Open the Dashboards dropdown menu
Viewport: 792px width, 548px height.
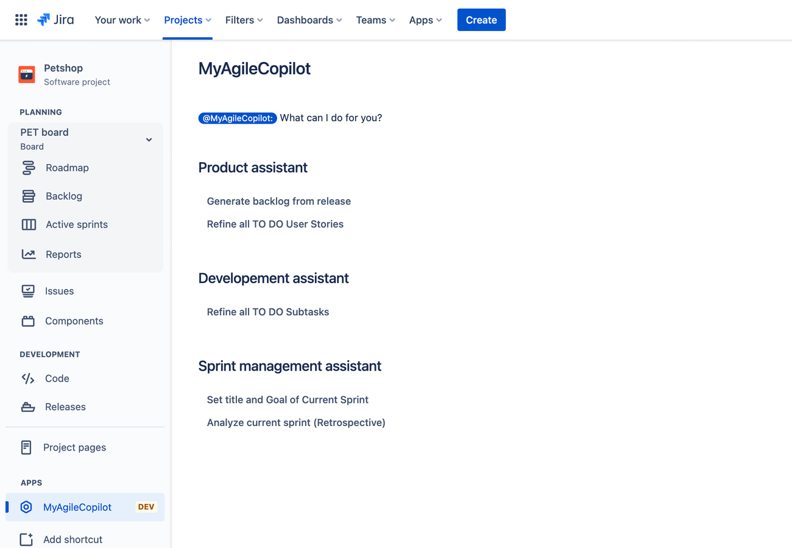(309, 20)
